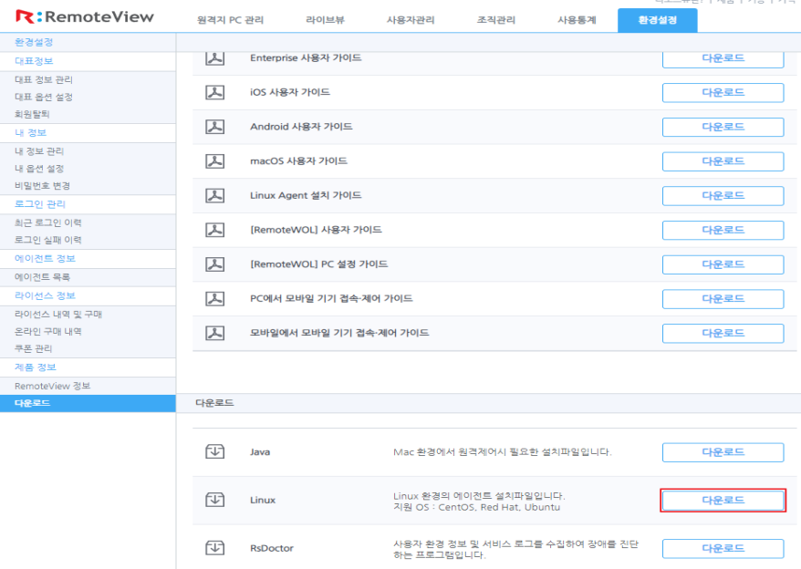Click the download icon beside Java
This screenshot has height=569, width=801.
214,452
